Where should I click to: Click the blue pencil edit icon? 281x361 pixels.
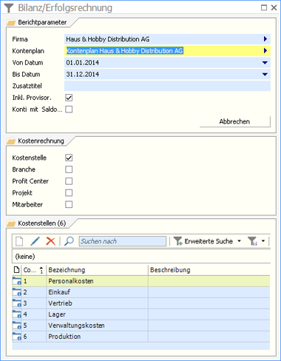tap(35, 241)
